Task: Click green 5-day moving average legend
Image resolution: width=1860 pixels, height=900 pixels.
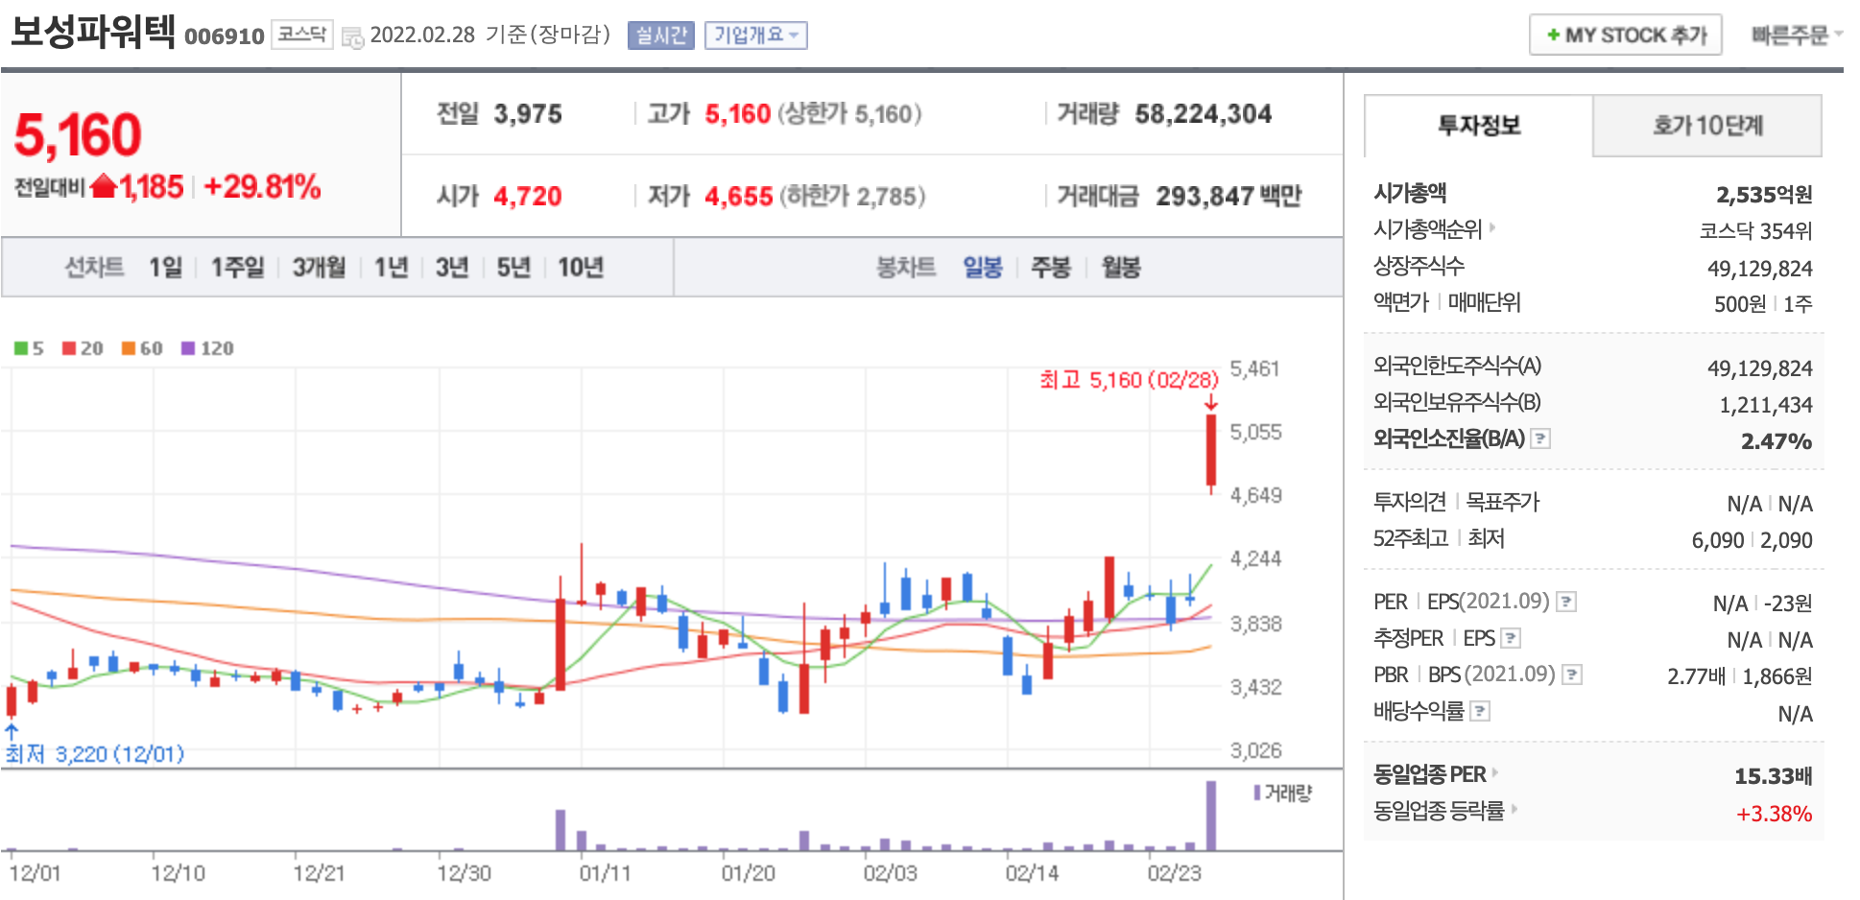Action: click(29, 348)
